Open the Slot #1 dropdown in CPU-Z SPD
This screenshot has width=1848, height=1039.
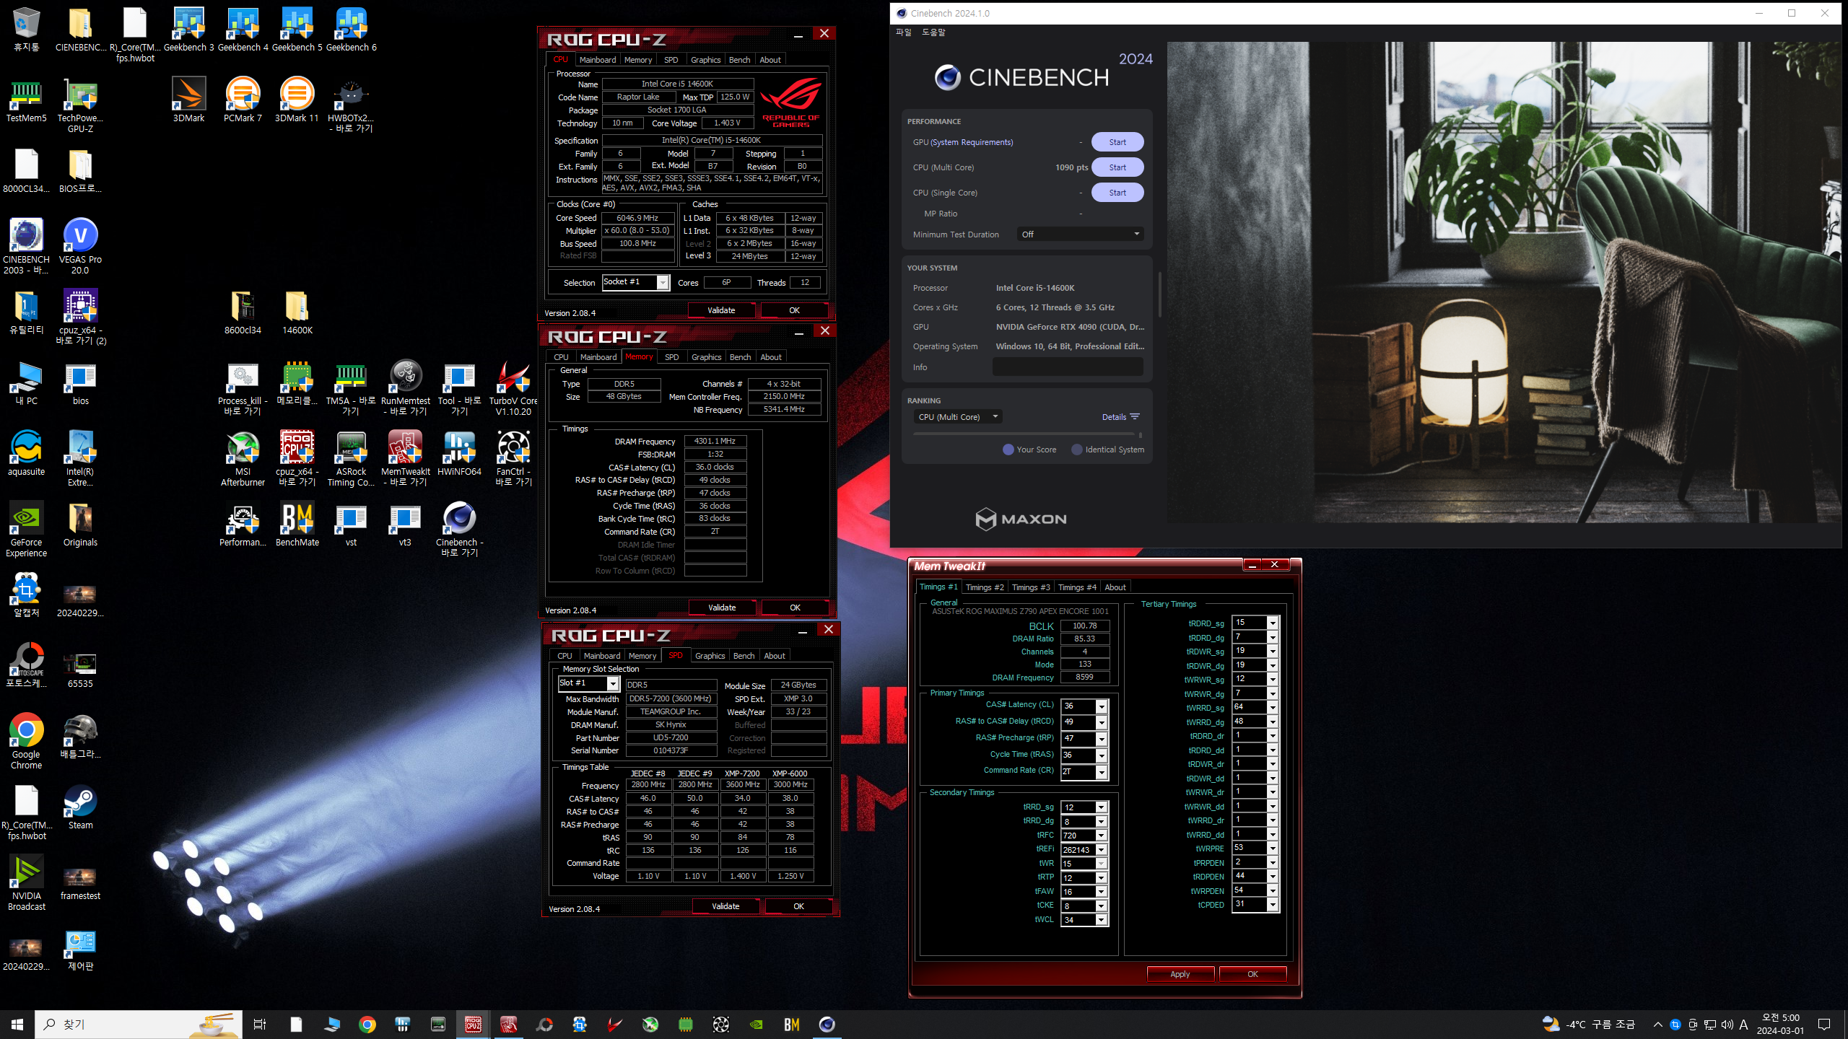point(589,683)
